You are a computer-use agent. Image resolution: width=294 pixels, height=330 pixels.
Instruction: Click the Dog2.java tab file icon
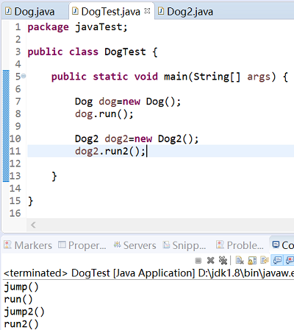click(x=161, y=11)
